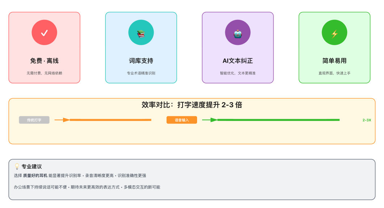Click the 效率对比 section heading
384x208 pixels.
192,105
